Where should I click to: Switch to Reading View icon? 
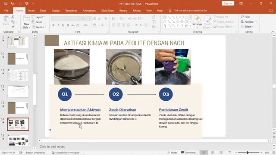pos(221,152)
